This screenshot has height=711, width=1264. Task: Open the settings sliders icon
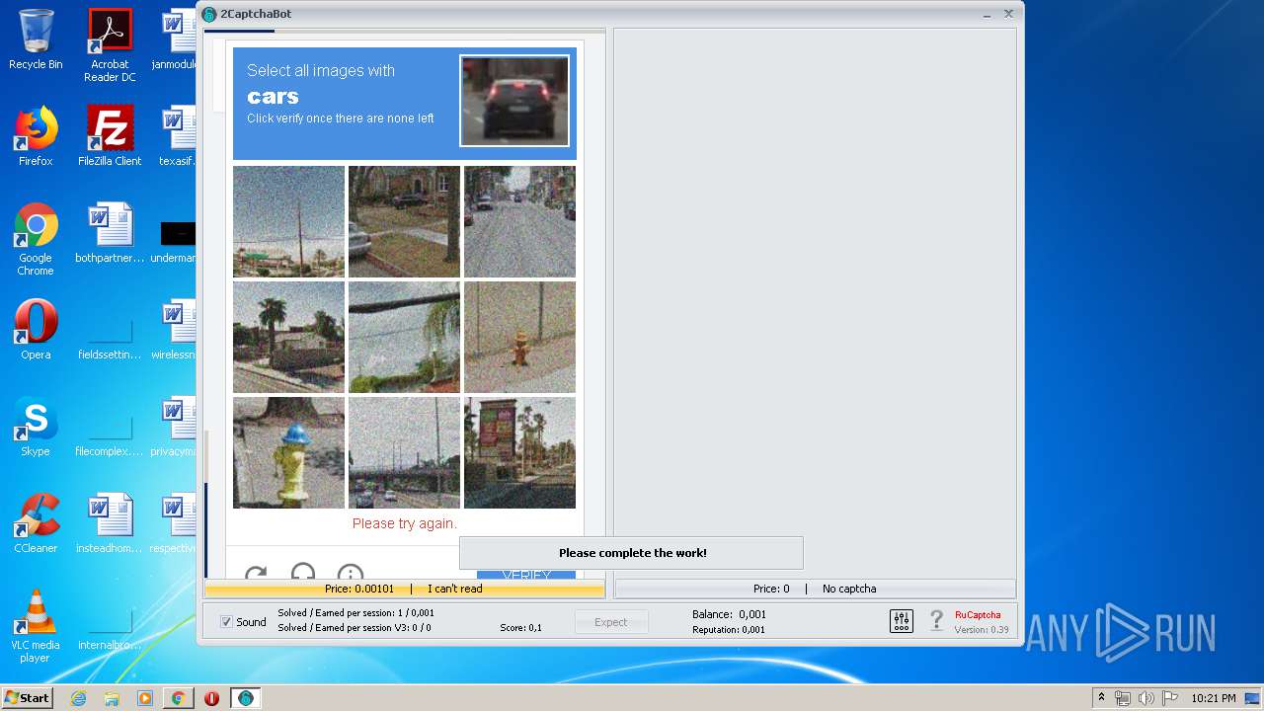[x=902, y=621]
